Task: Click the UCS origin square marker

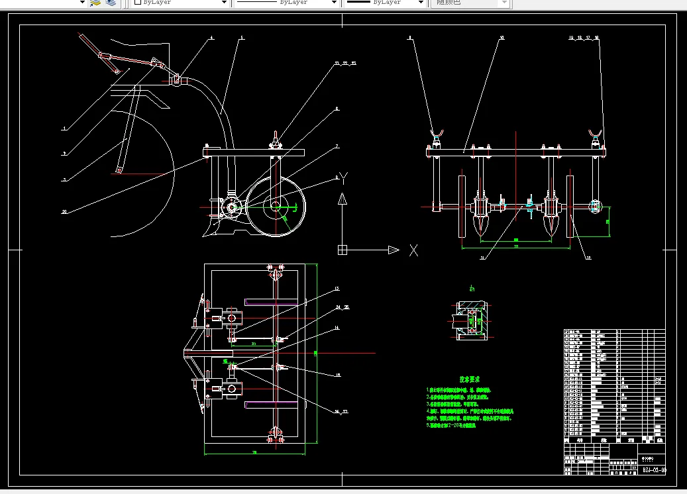Action: coord(343,250)
